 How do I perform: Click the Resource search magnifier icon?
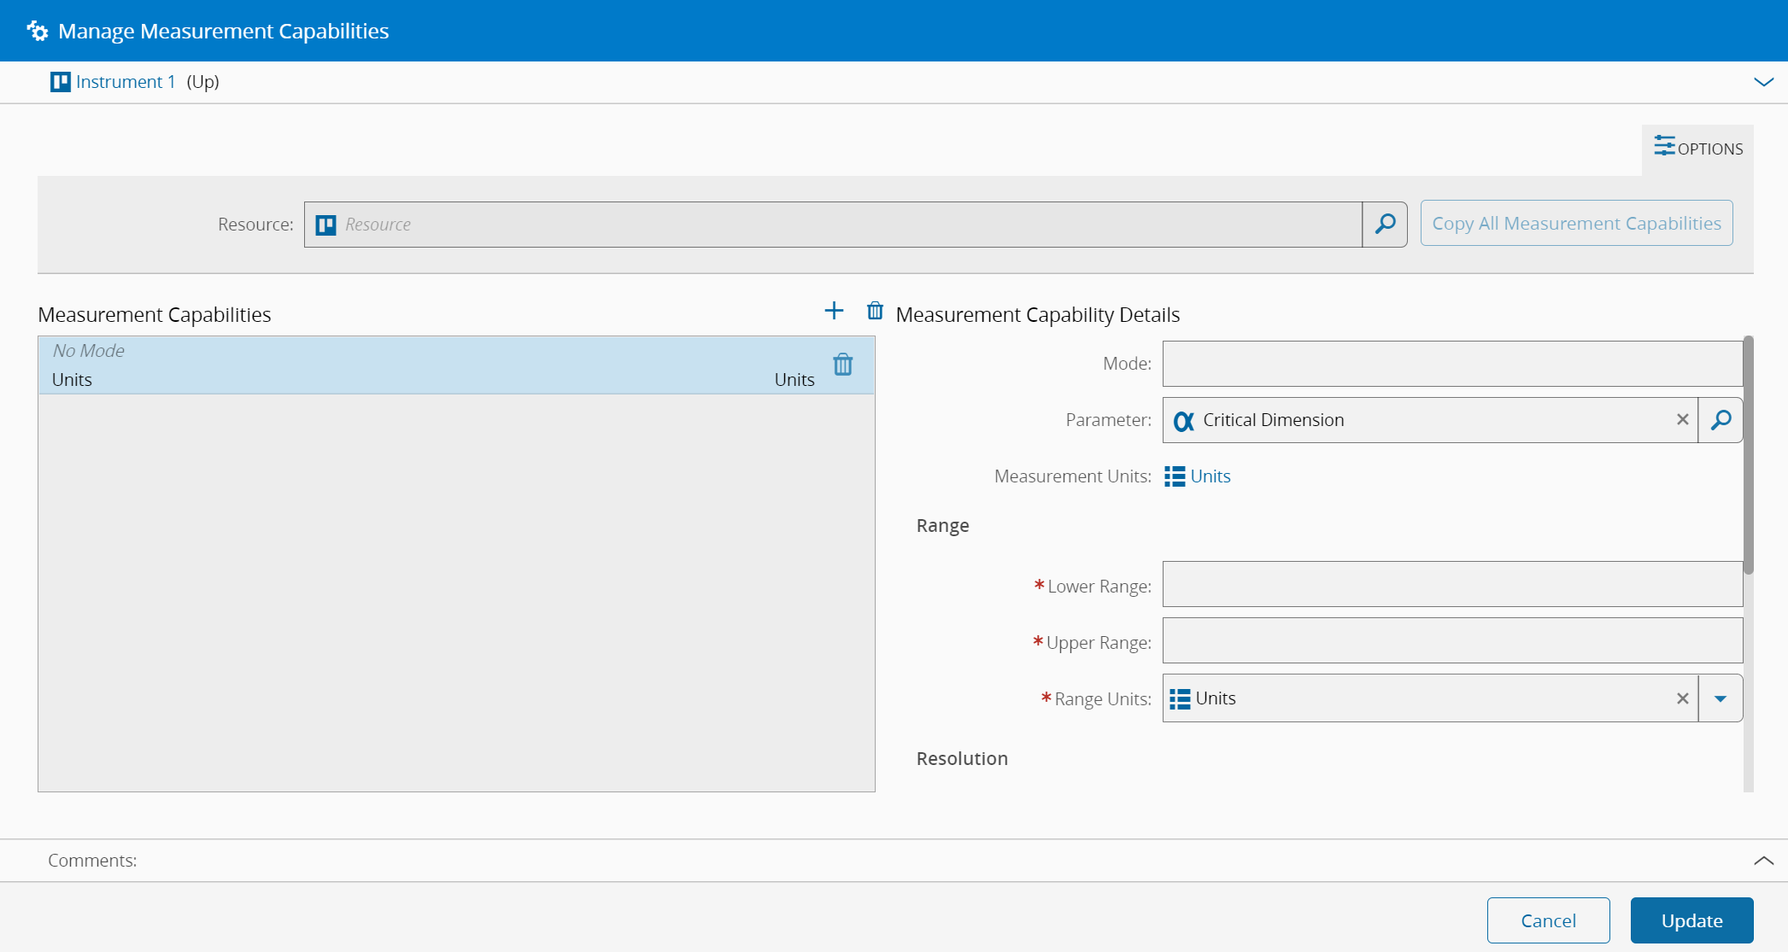1385,225
